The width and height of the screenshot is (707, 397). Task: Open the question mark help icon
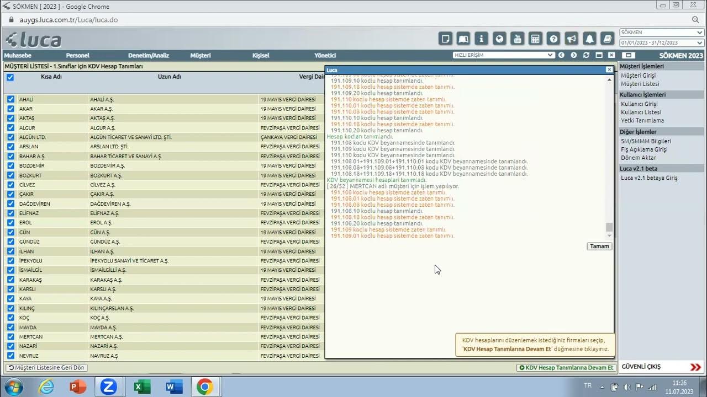[553, 39]
